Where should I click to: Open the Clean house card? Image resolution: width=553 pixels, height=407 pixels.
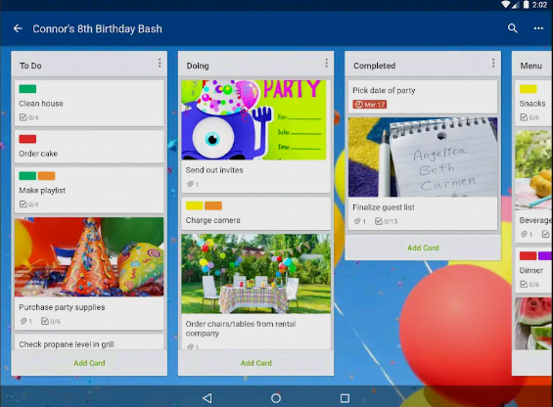click(89, 103)
